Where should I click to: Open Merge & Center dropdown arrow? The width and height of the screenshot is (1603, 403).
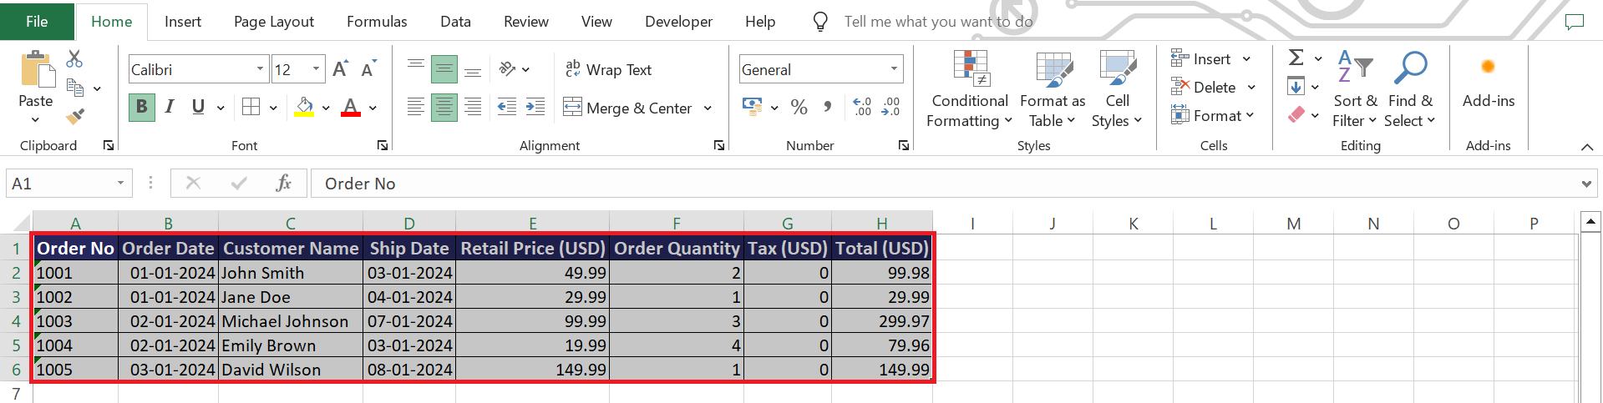click(708, 108)
